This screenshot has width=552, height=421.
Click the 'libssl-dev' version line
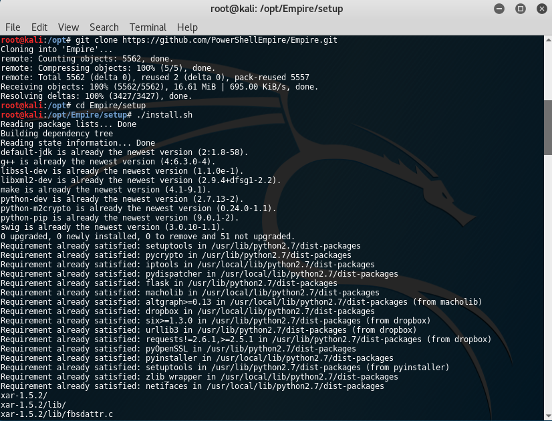[x=122, y=170]
